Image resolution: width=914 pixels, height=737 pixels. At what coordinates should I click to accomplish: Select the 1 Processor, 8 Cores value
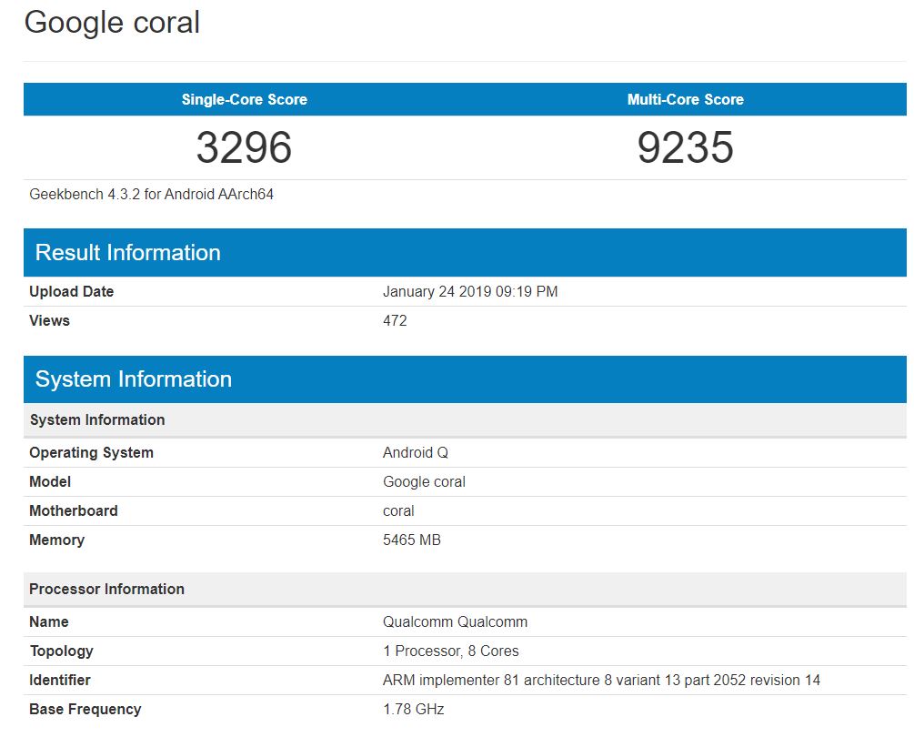pyautogui.click(x=451, y=651)
